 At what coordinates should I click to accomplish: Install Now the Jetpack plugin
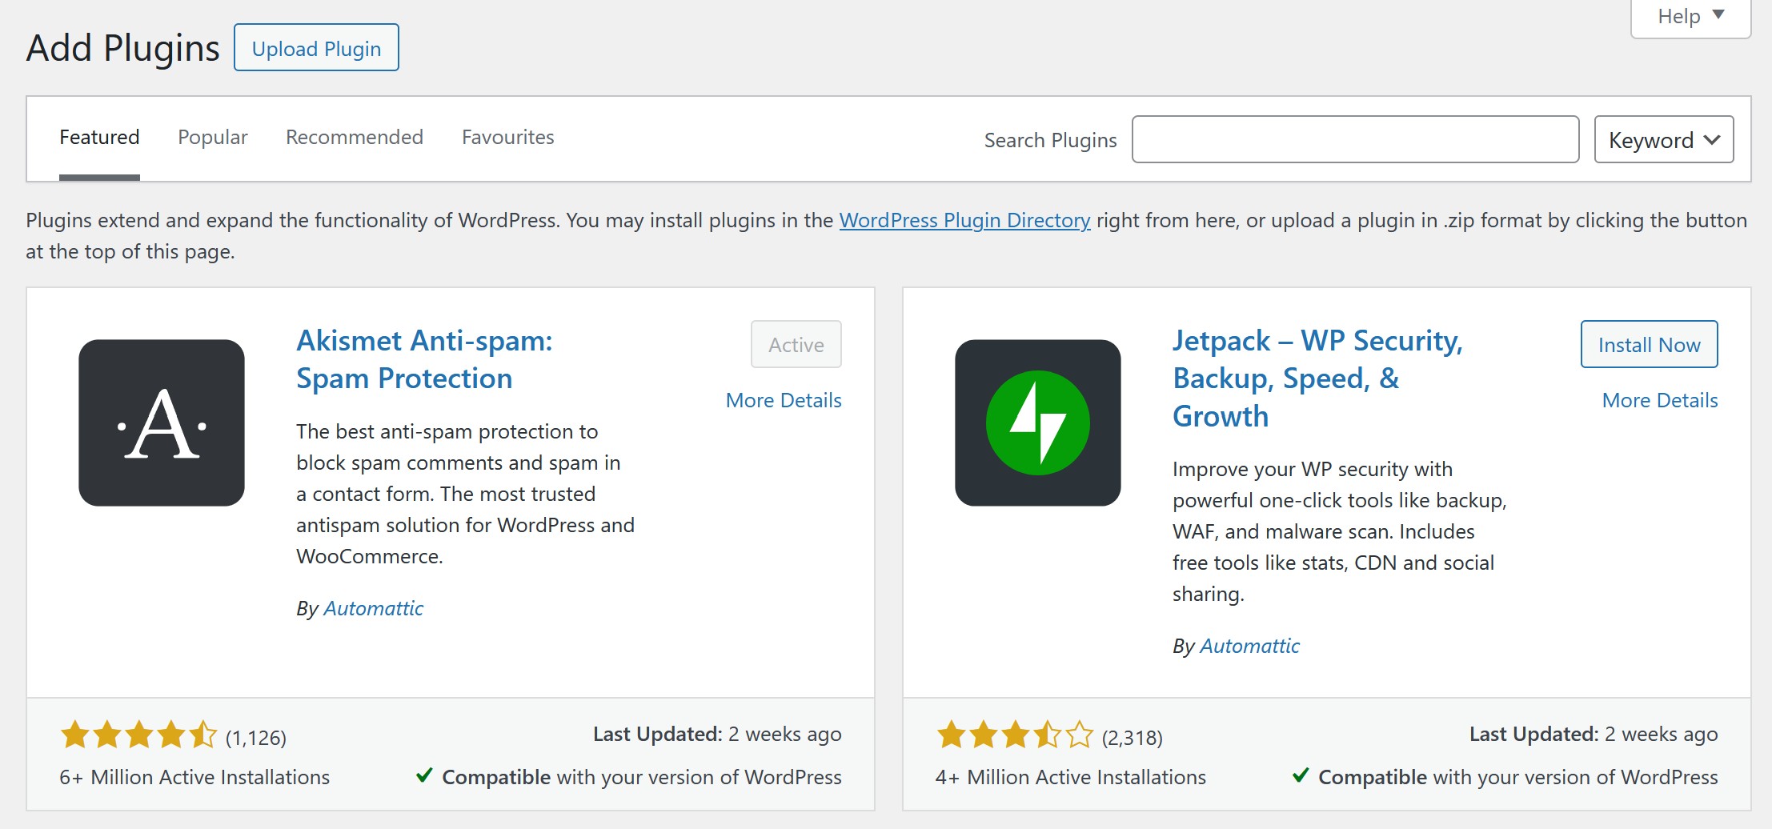coord(1649,344)
